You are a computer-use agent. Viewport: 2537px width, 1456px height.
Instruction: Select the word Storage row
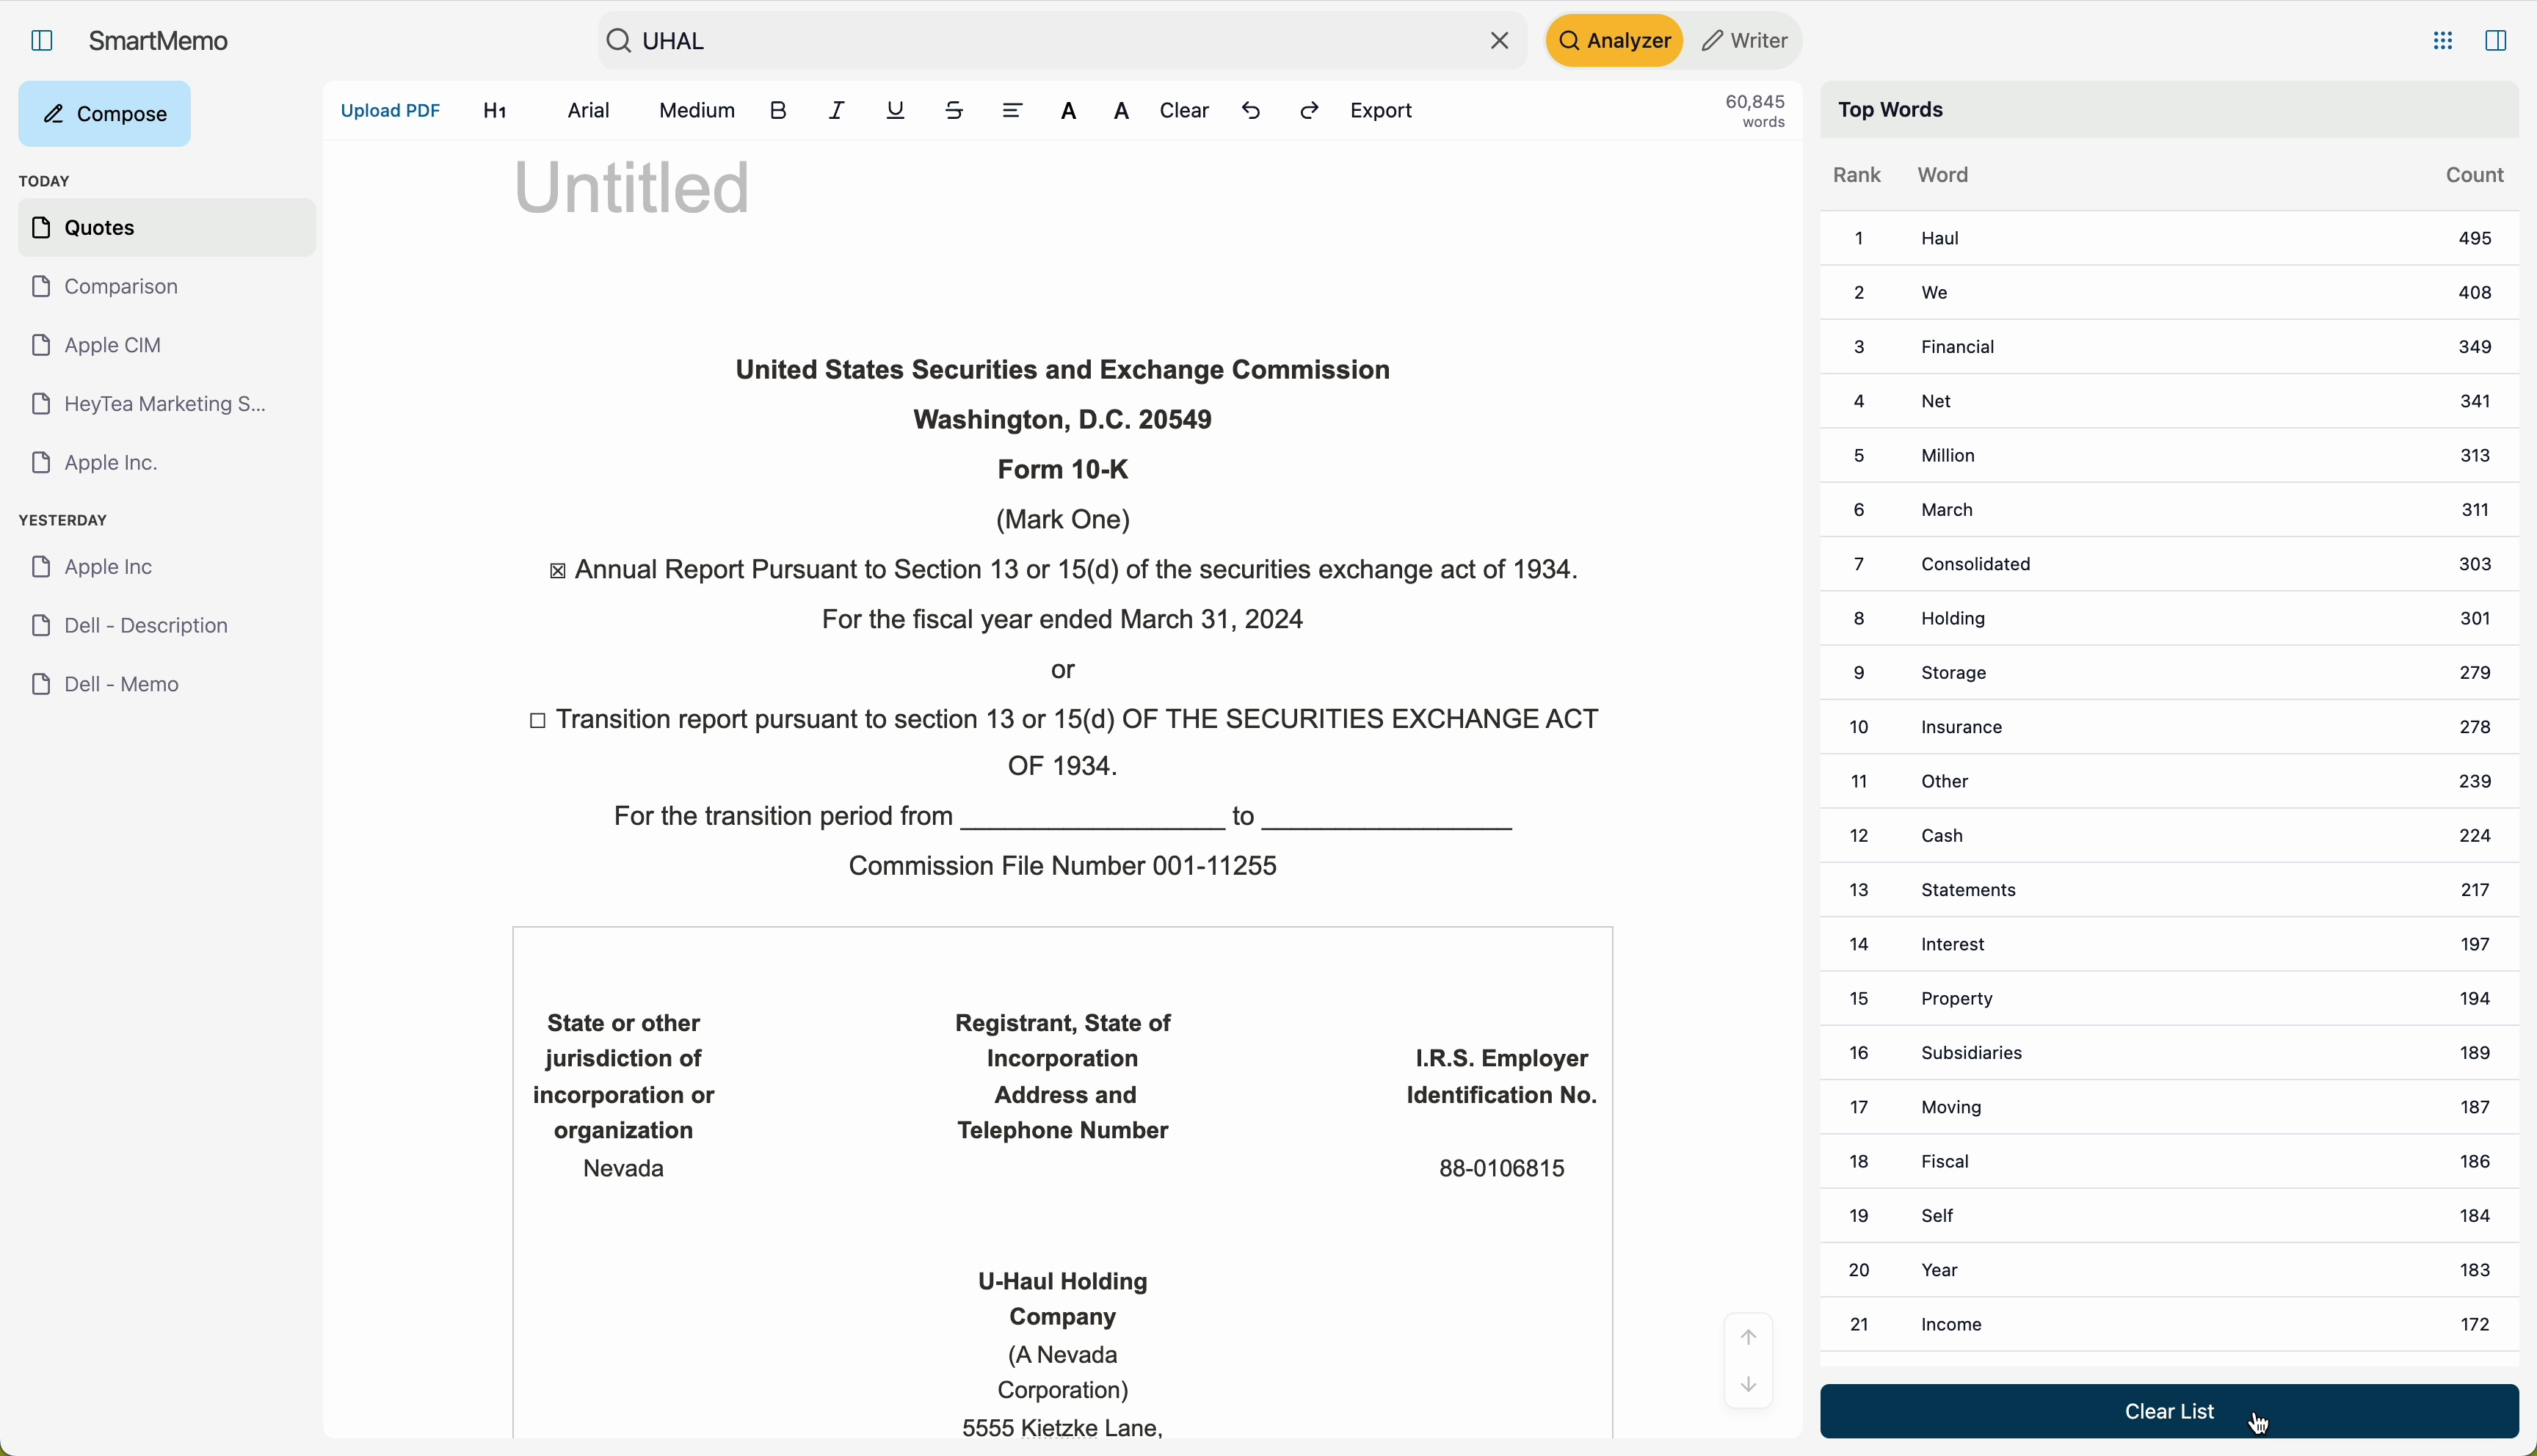pos(2169,673)
